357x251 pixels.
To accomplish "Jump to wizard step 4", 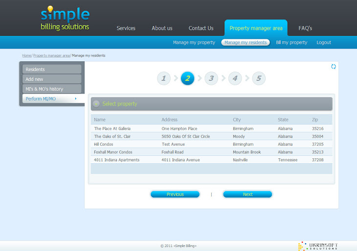I will pos(235,78).
